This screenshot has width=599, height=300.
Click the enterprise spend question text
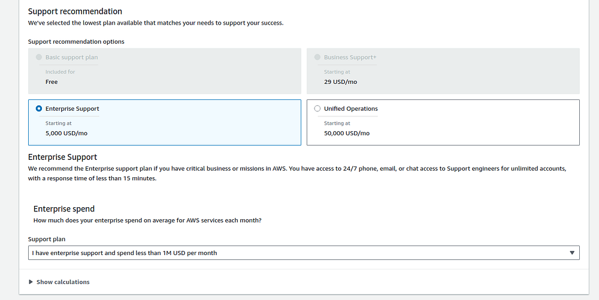147,220
